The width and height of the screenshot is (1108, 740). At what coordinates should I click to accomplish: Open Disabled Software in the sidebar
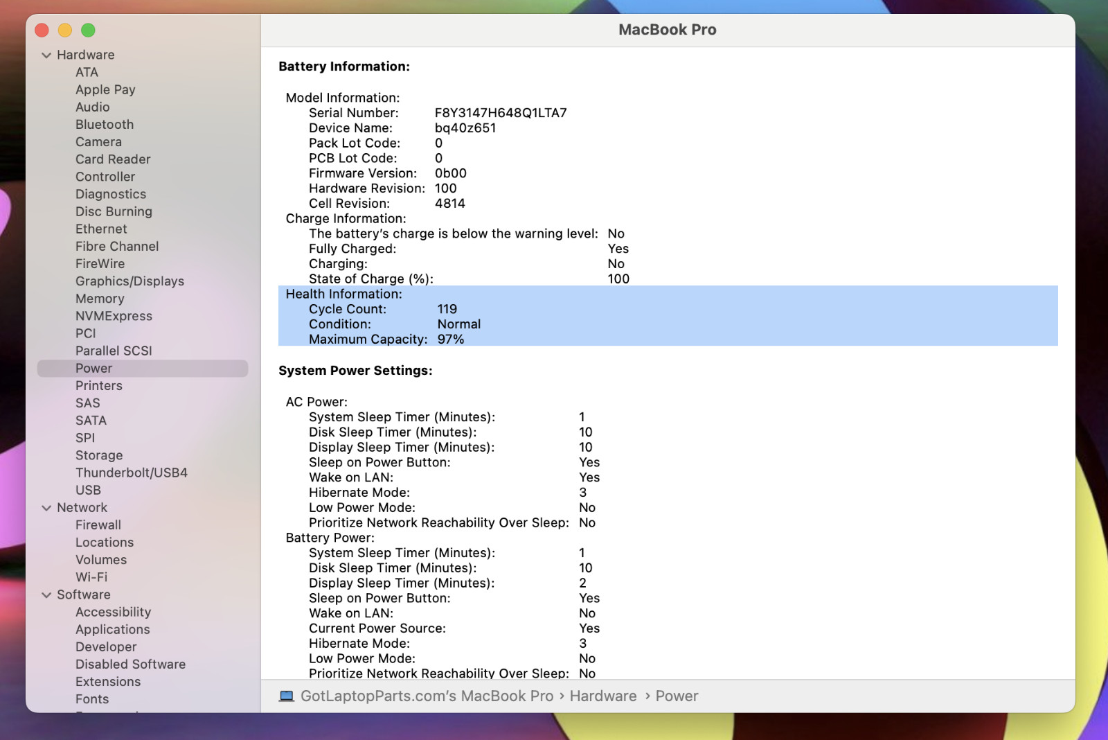click(x=130, y=664)
